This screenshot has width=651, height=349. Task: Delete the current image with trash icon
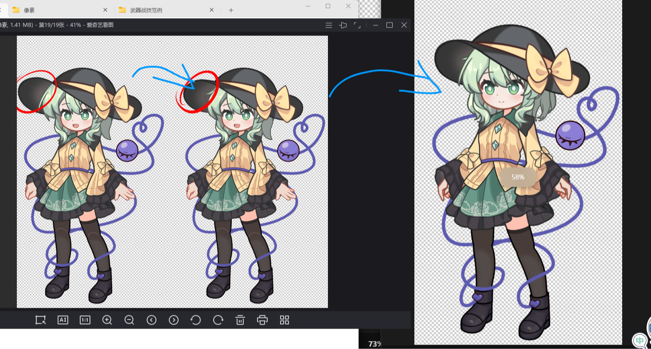240,320
